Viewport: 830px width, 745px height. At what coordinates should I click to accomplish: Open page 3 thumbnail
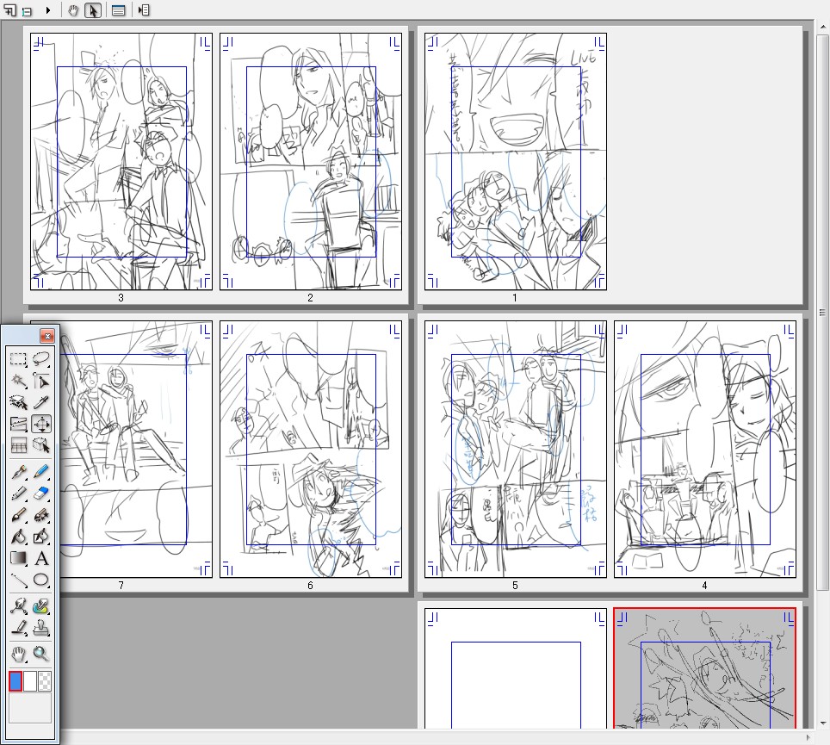pos(121,162)
